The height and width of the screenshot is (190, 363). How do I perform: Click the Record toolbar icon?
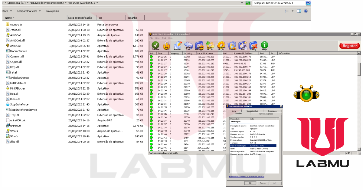177,46
